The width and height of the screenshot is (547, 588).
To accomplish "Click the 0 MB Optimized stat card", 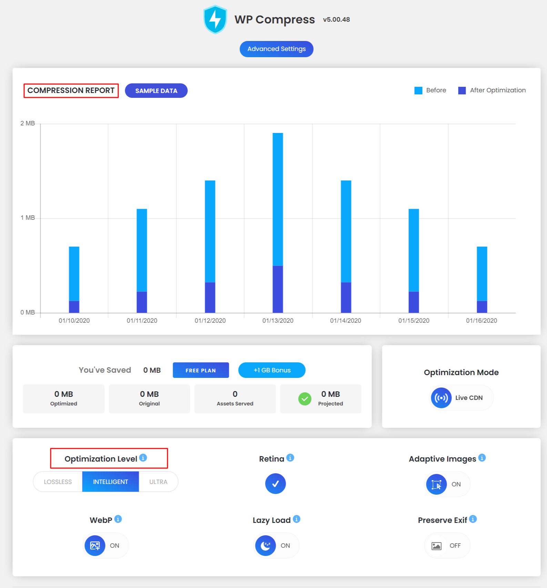I will 64,399.
